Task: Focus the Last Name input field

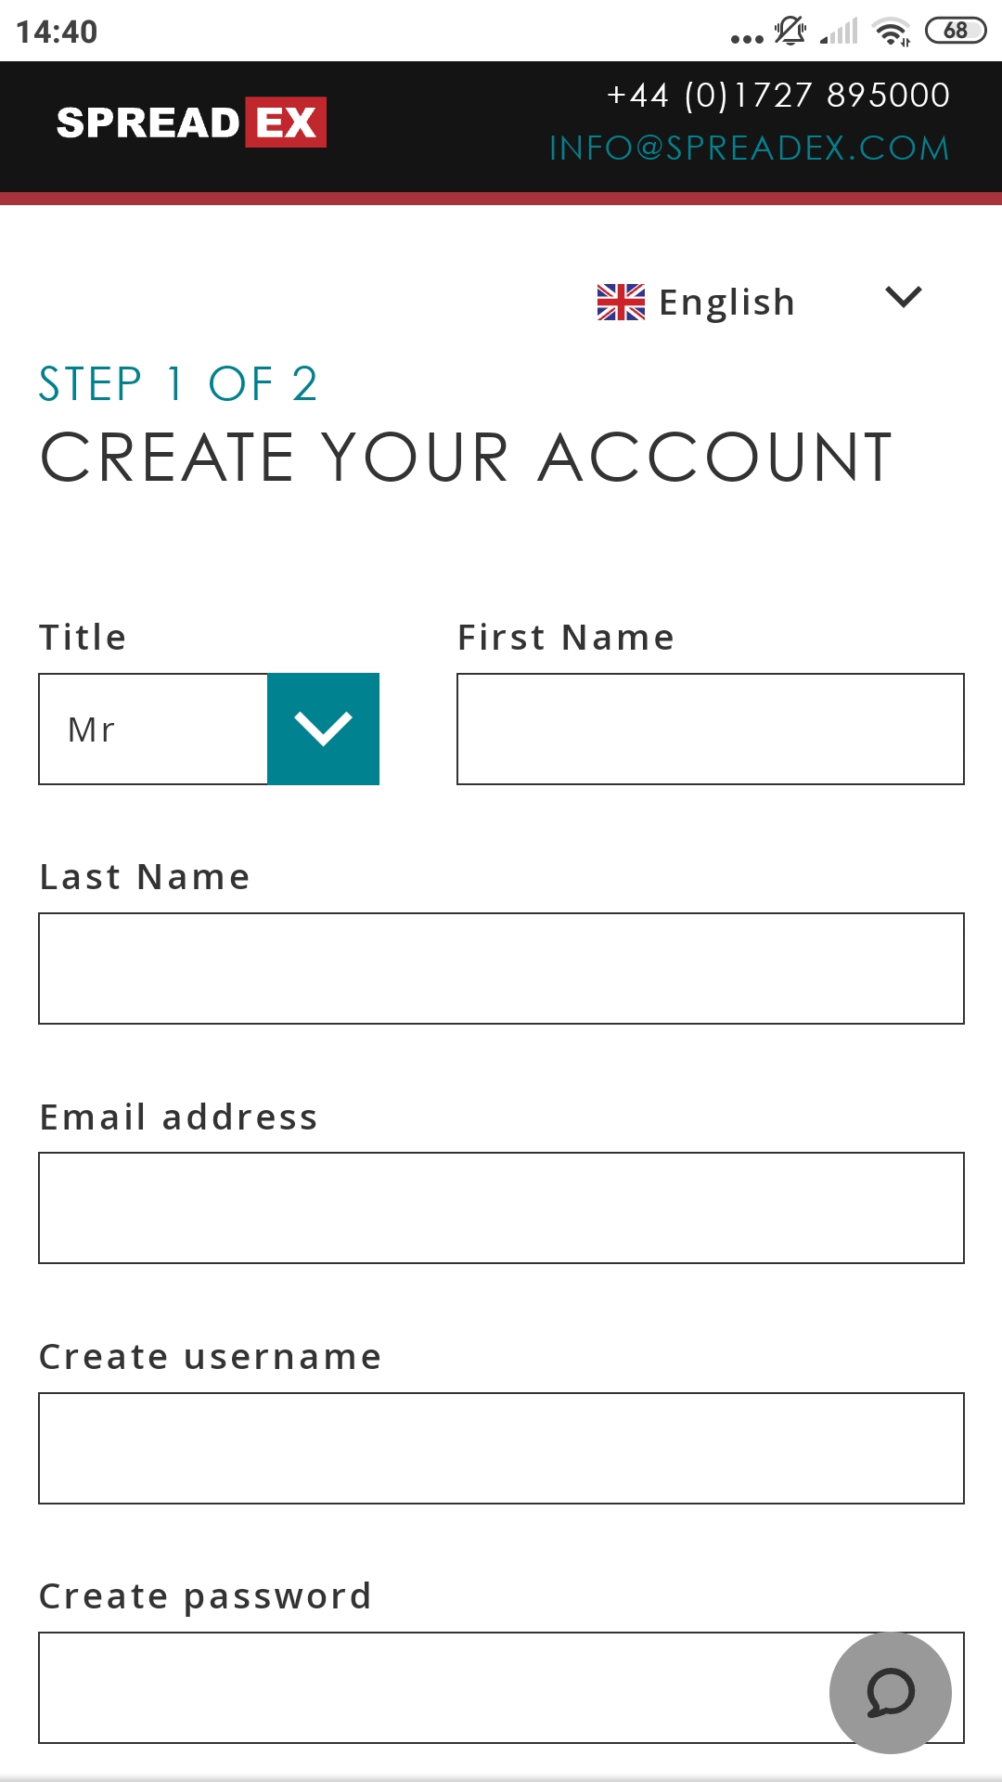Action: pos(501,968)
